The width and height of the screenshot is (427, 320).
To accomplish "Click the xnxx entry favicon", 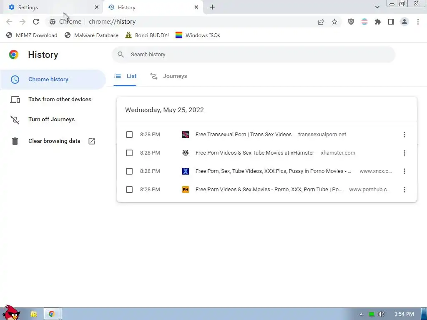I will click(x=186, y=171).
